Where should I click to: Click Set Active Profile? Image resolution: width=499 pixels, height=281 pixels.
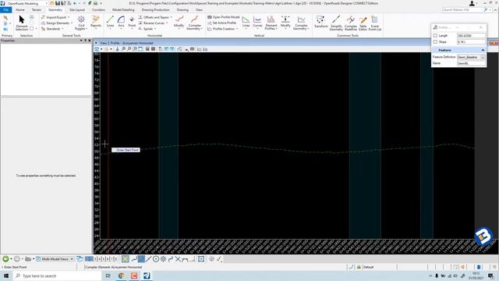coord(221,23)
